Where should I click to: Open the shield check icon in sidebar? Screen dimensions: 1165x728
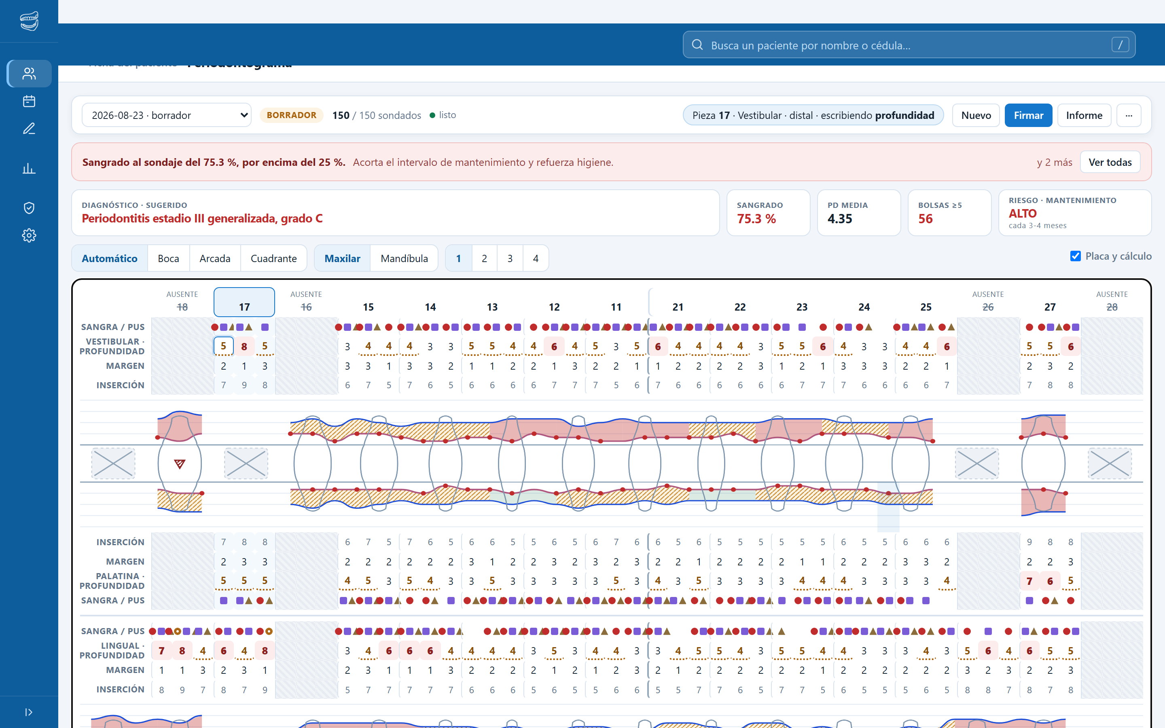pyautogui.click(x=30, y=208)
